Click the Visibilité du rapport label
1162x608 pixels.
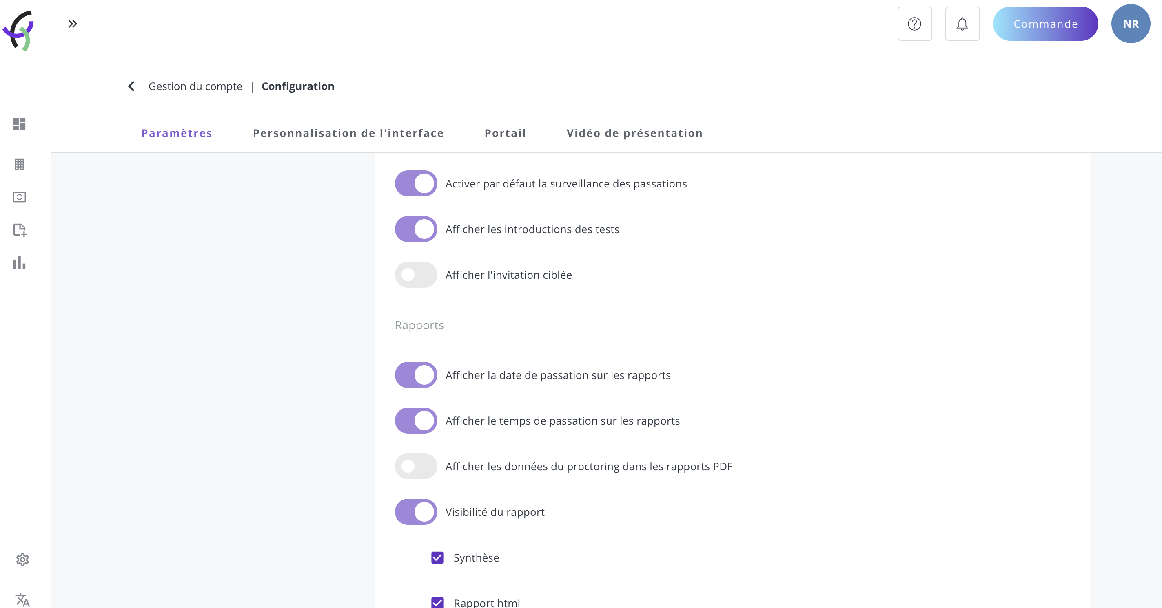[495, 512]
